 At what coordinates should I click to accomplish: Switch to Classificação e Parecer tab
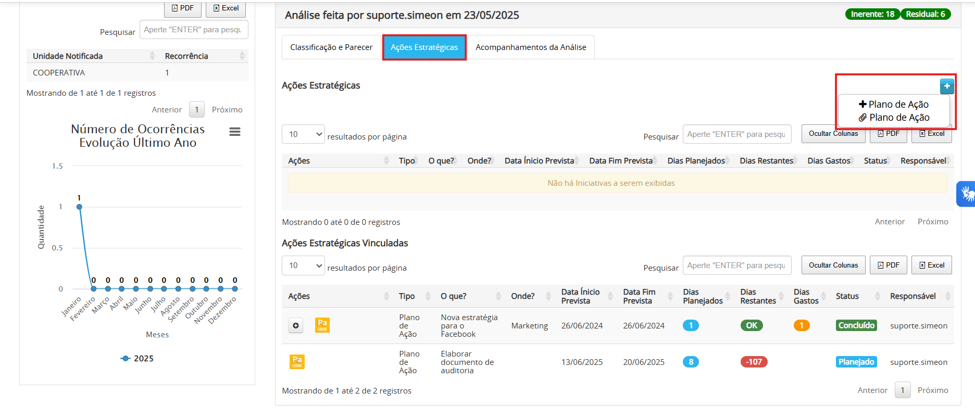click(x=331, y=47)
